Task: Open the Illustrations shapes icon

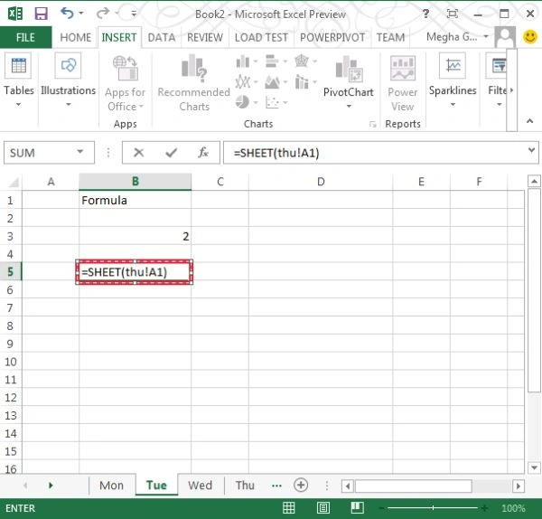Action: coord(68,65)
